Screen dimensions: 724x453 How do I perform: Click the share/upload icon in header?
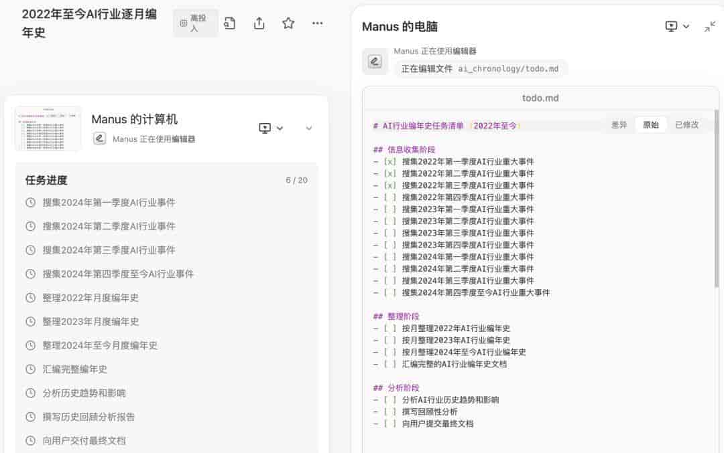click(259, 23)
